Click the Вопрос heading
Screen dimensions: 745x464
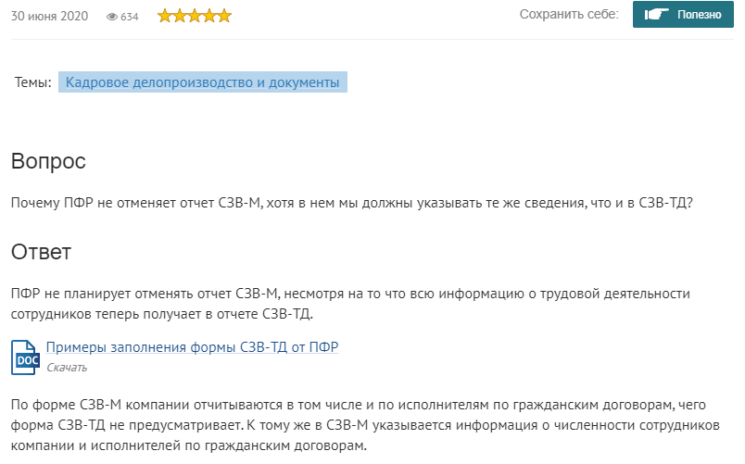[48, 161]
